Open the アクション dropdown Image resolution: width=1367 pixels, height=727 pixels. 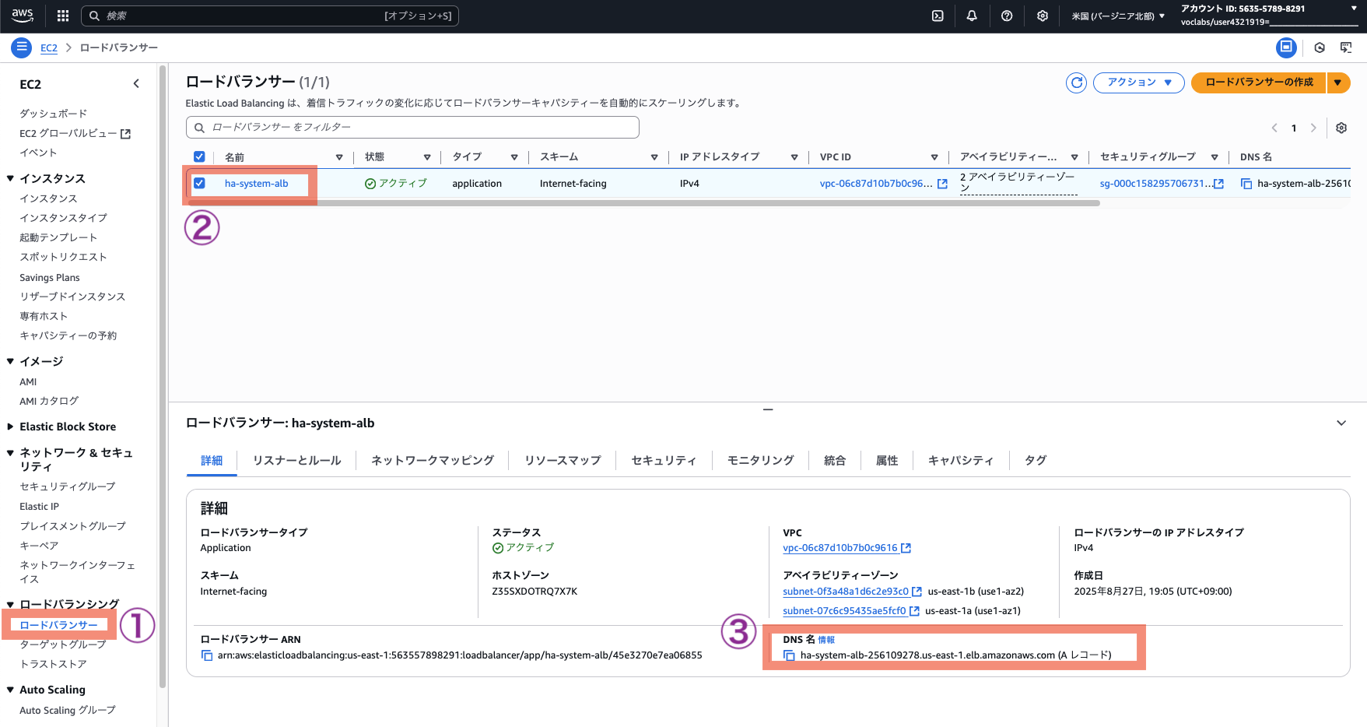pos(1138,83)
